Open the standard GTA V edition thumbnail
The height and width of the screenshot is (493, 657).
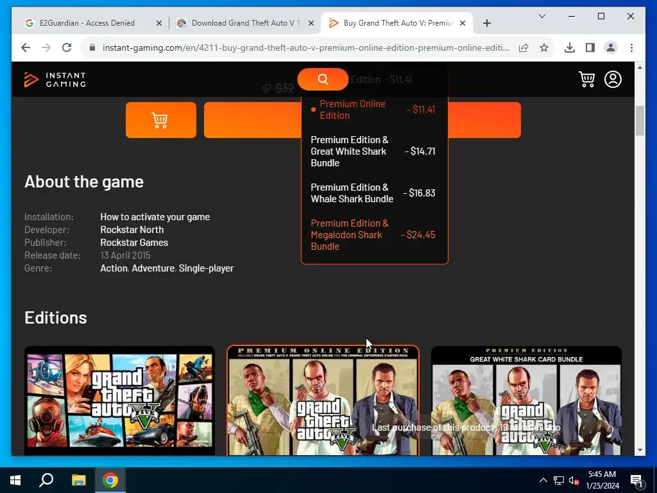pos(119,401)
